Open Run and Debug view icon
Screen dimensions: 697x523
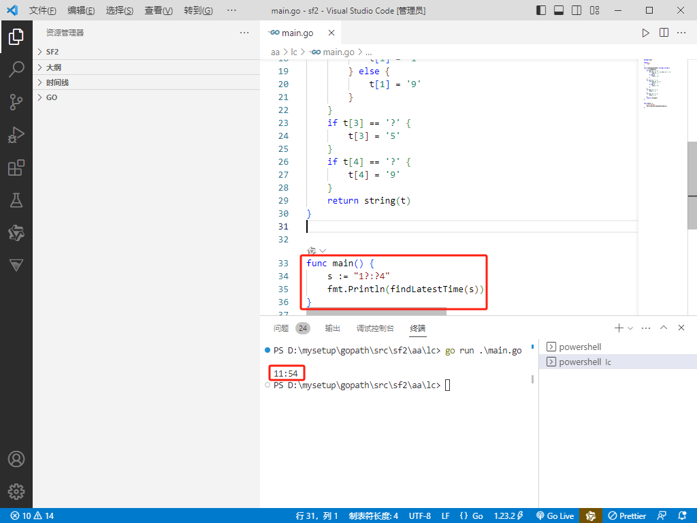click(16, 135)
